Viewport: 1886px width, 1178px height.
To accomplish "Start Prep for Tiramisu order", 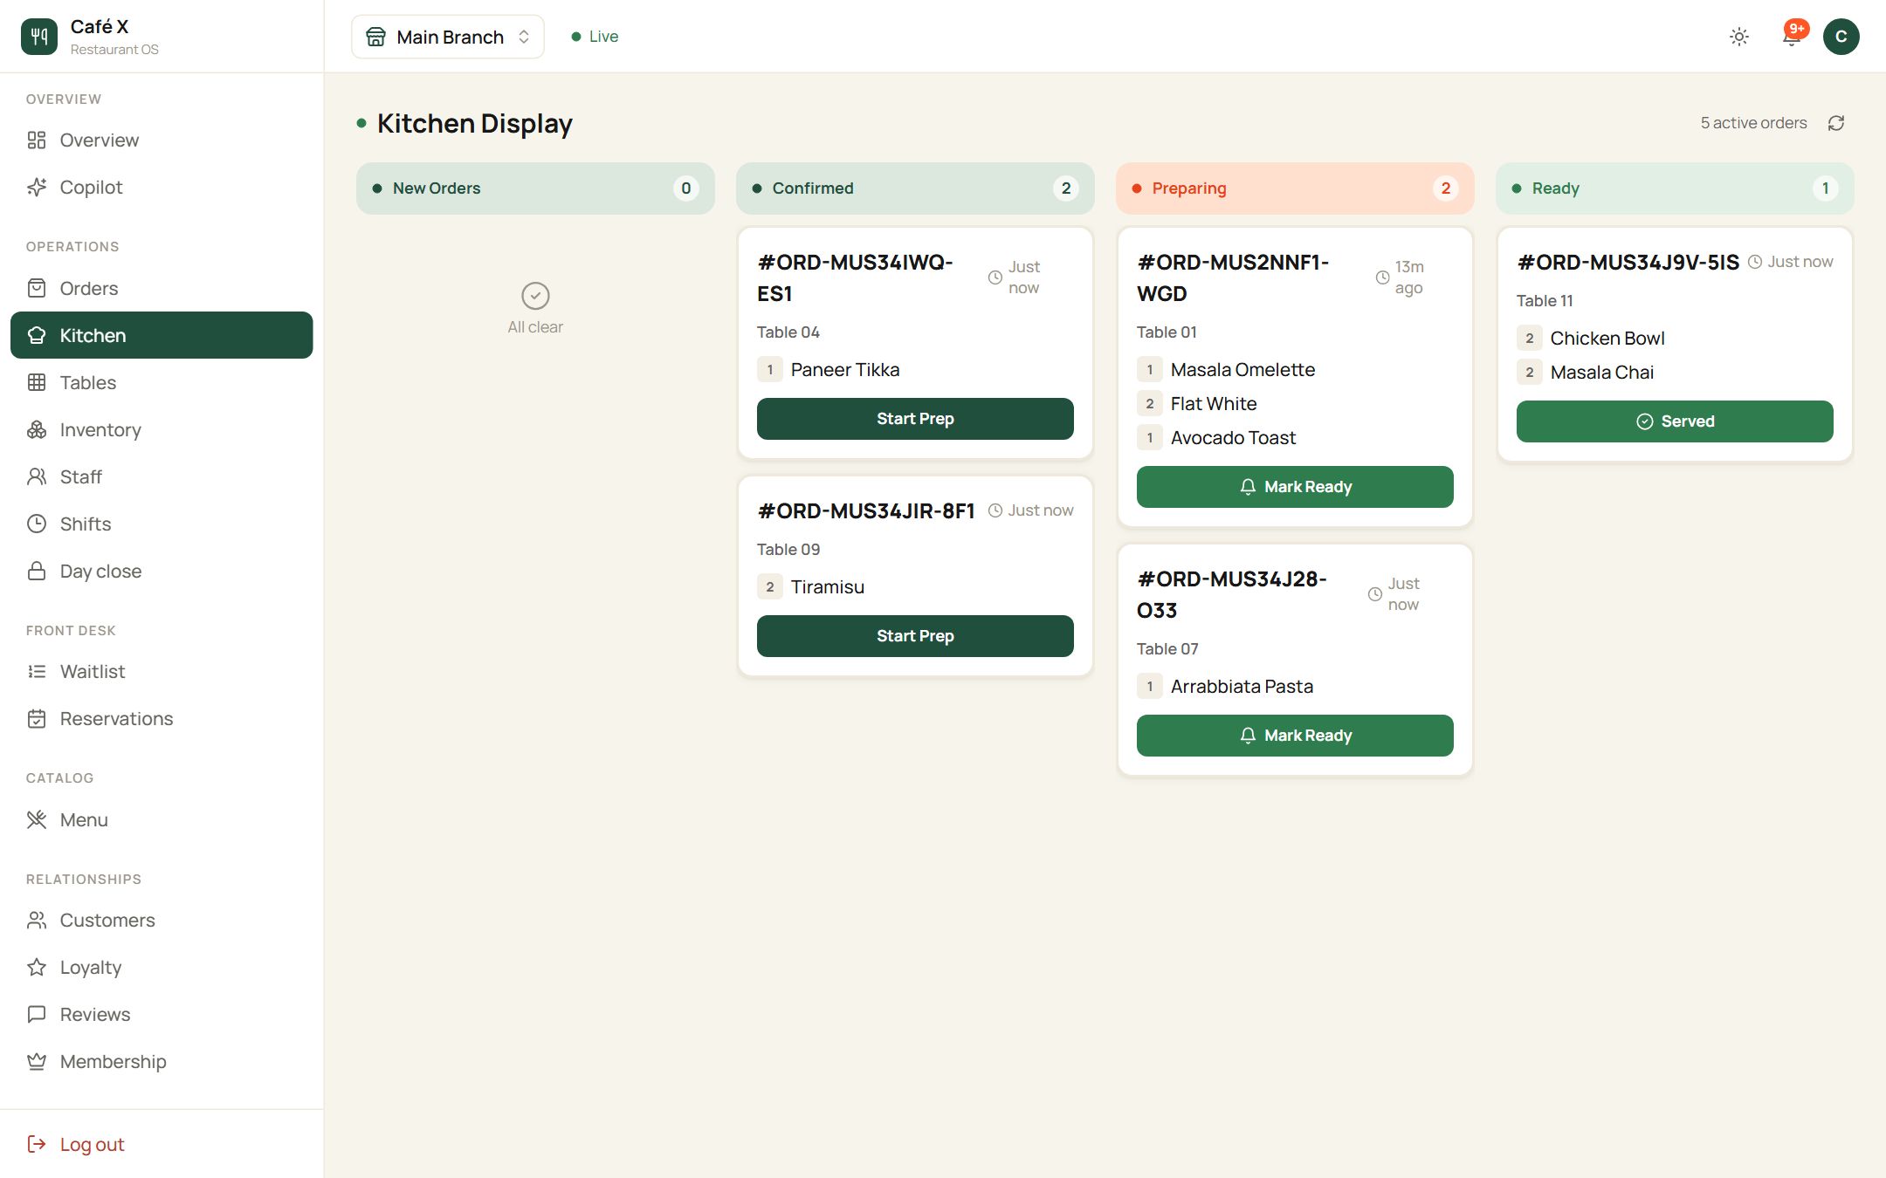I will [x=915, y=636].
